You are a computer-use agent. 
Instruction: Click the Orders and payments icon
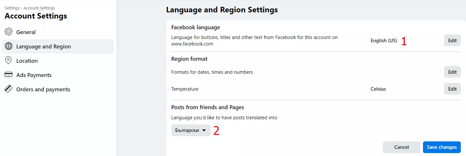coord(8,89)
